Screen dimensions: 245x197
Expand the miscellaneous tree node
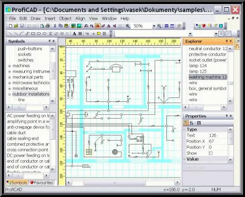[x=9, y=89]
